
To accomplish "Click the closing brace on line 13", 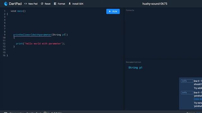I will (14, 47).
